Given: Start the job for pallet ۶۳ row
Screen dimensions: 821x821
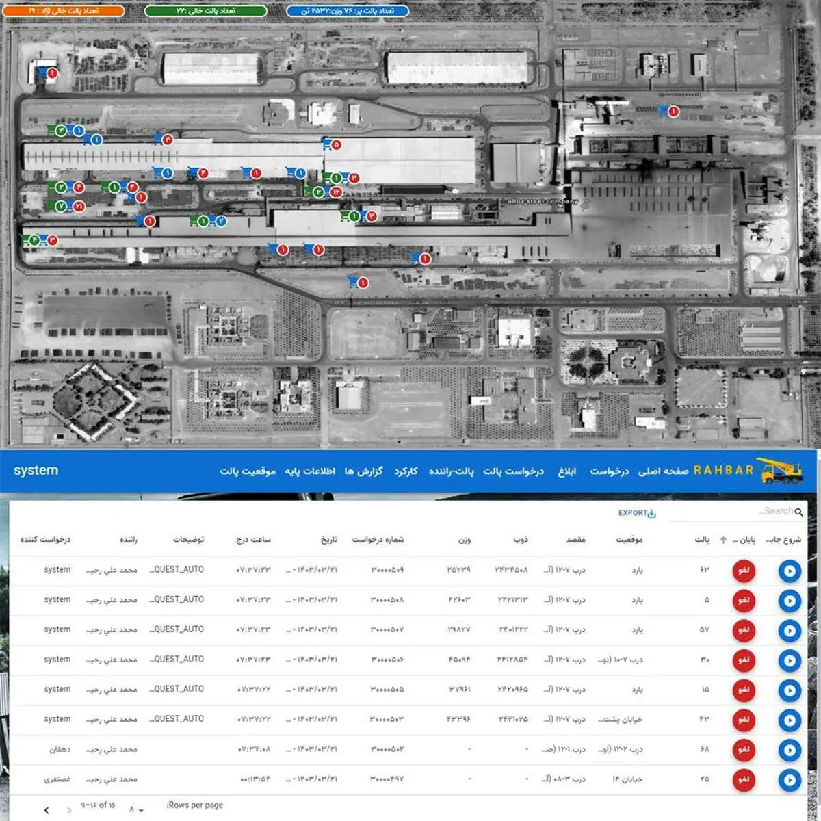Looking at the screenshot, I should tap(790, 571).
